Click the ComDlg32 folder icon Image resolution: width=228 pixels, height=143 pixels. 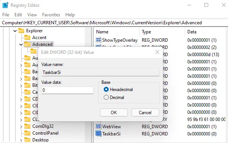click(27, 126)
